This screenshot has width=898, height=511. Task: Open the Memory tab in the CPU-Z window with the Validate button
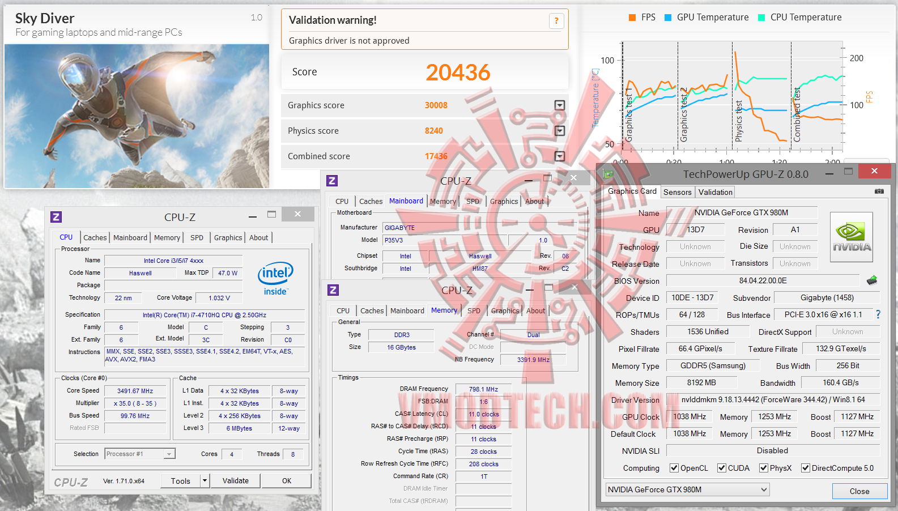click(x=167, y=238)
